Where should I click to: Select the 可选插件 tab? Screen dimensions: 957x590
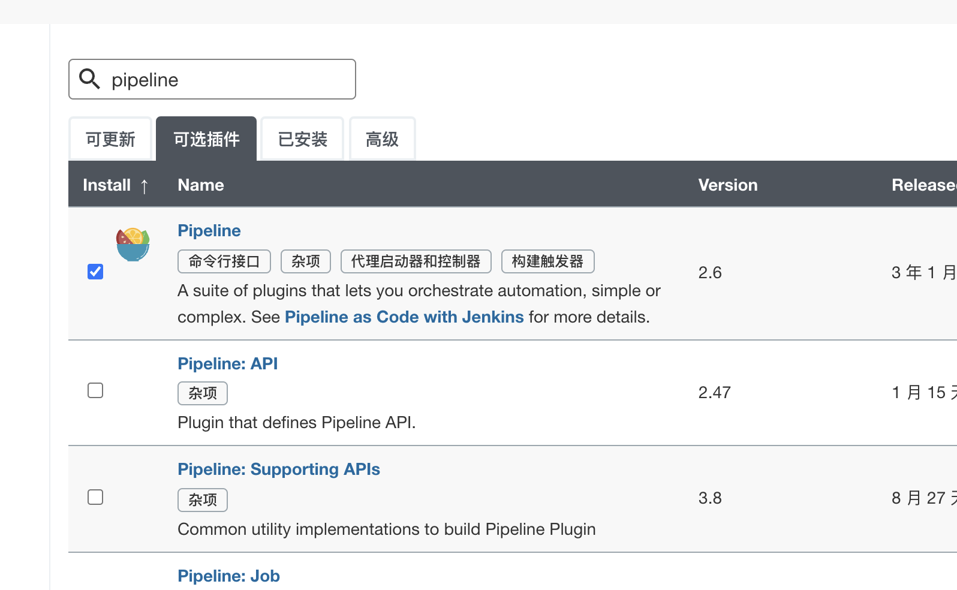pos(206,139)
